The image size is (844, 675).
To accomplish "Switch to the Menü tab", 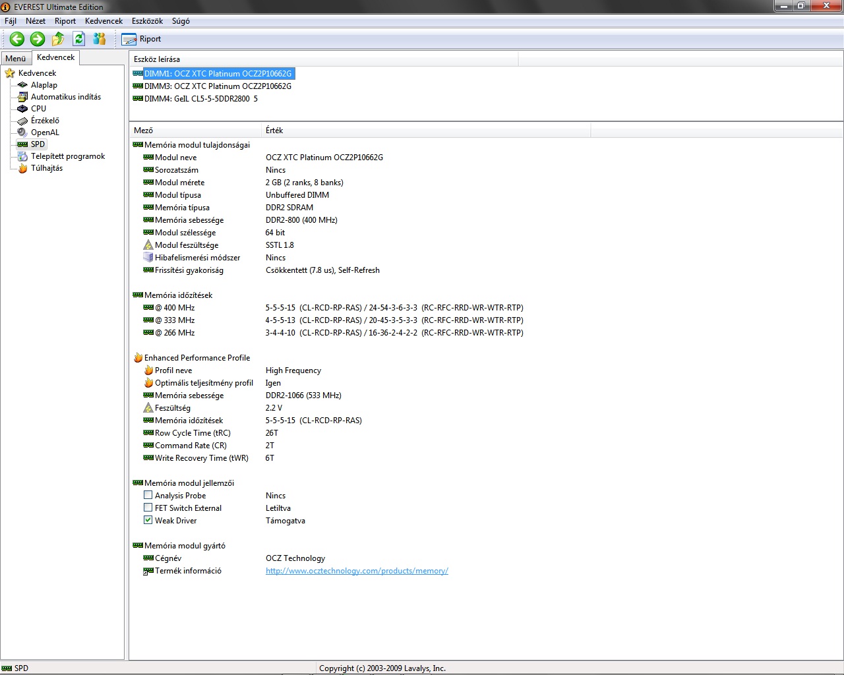I will point(15,59).
